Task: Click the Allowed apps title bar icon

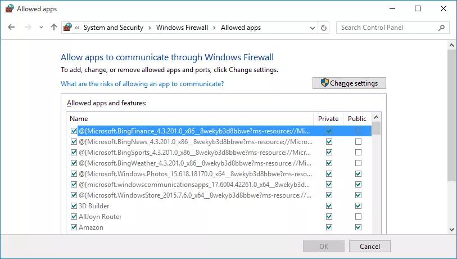Action: pyautogui.click(x=10, y=9)
